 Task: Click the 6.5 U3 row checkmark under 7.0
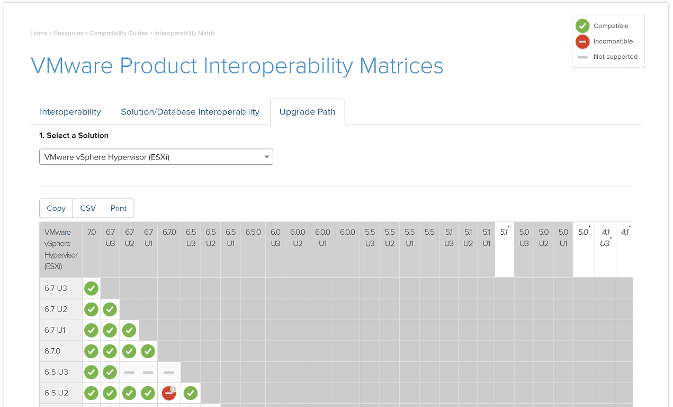point(92,372)
